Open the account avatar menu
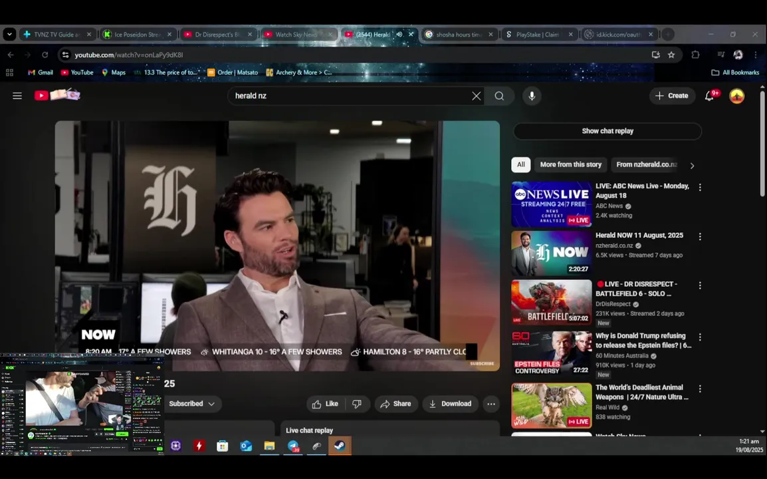 click(x=736, y=96)
